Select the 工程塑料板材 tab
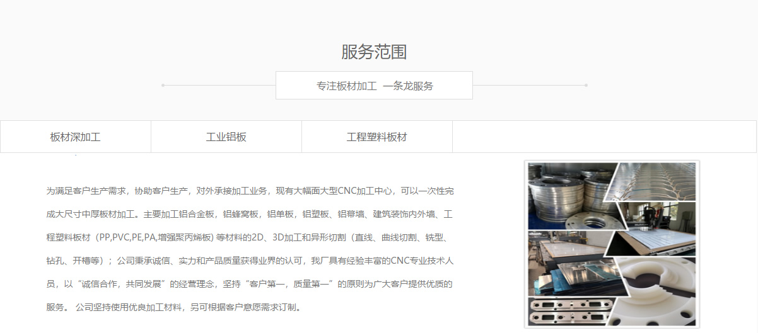Image resolution: width=758 pixels, height=333 pixels. tap(377, 137)
